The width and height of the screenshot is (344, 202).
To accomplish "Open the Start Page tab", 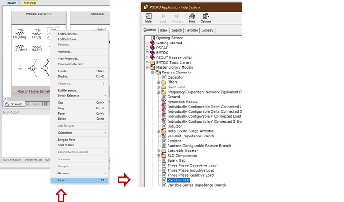I will 31,3.
